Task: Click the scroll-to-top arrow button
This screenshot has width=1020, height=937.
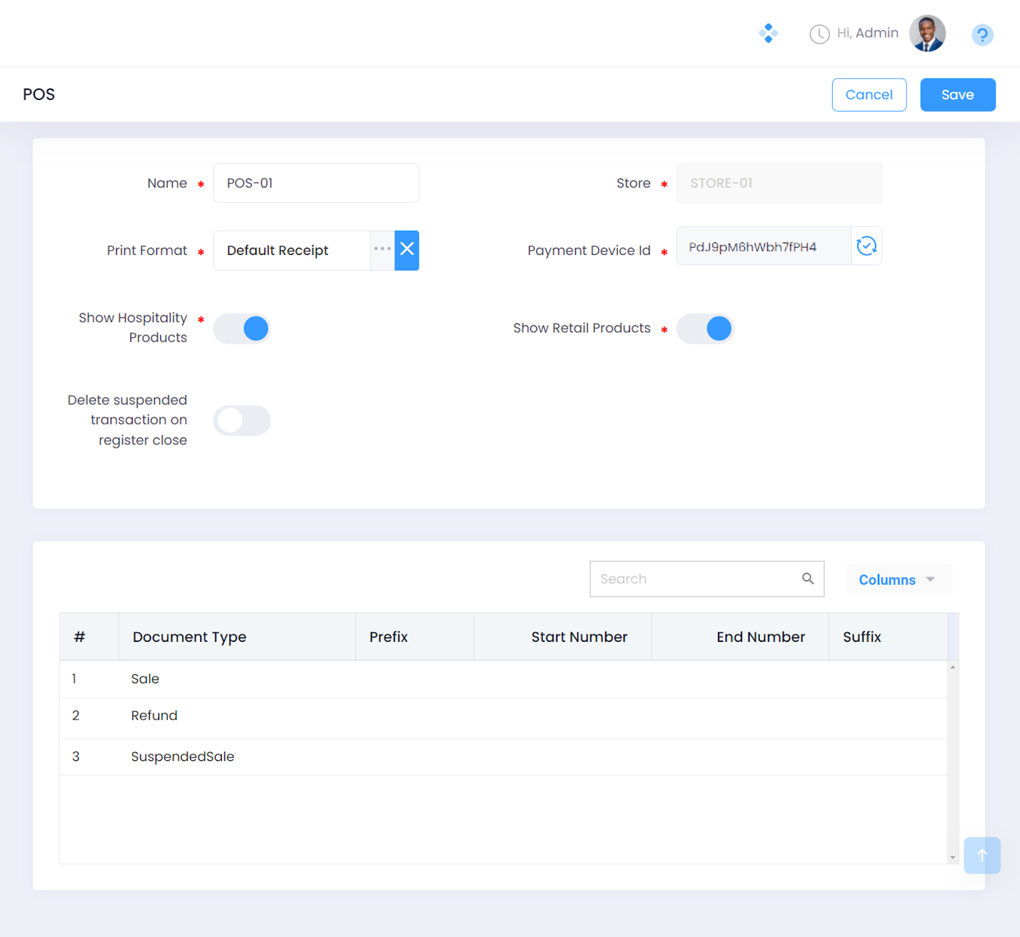Action: point(982,855)
